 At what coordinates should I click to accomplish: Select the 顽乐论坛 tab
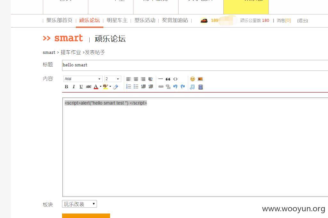90,20
